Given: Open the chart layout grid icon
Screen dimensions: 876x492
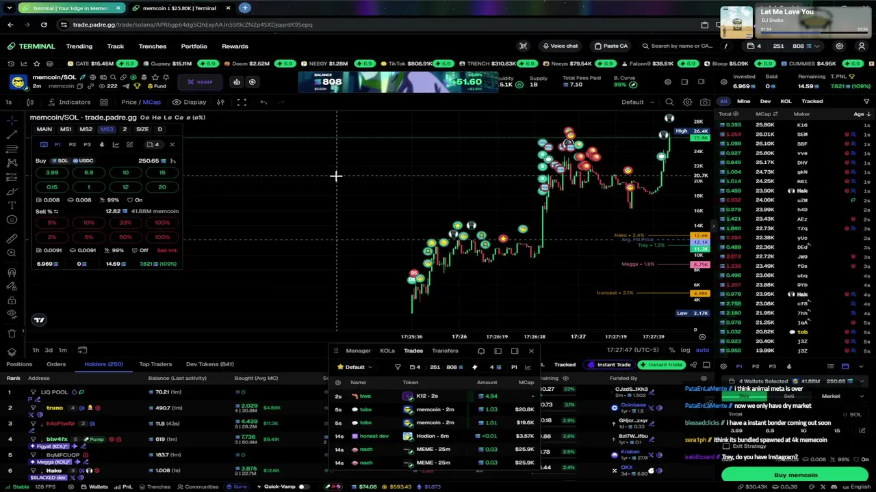Looking at the screenshot, I should [x=104, y=102].
